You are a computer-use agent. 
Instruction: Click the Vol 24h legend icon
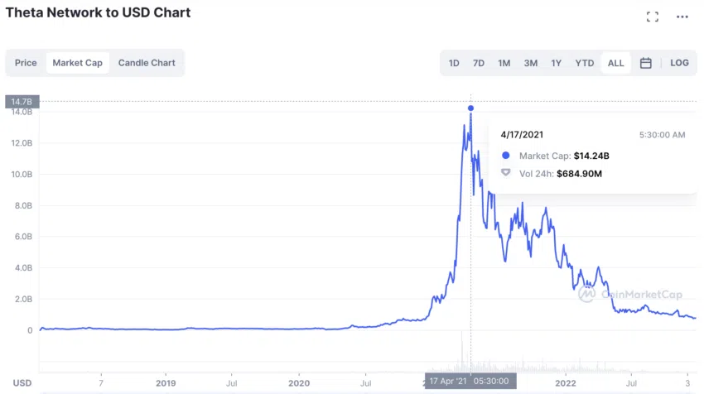[x=505, y=173]
